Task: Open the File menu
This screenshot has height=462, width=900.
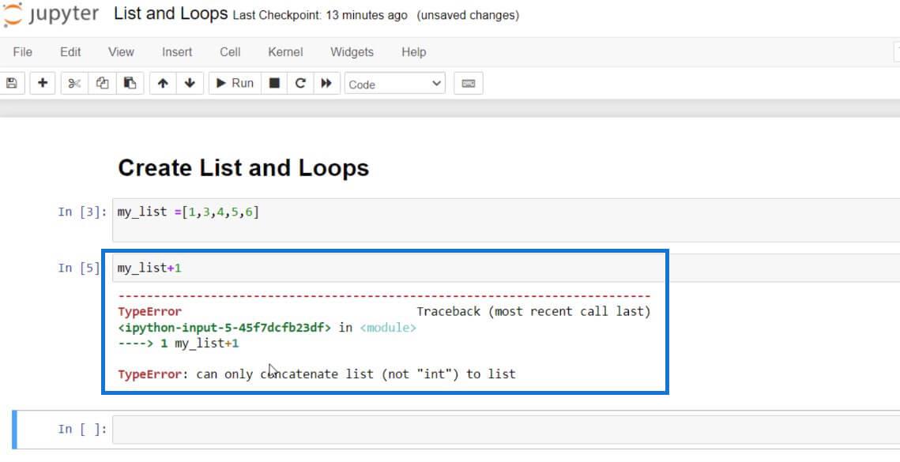Action: (22, 52)
